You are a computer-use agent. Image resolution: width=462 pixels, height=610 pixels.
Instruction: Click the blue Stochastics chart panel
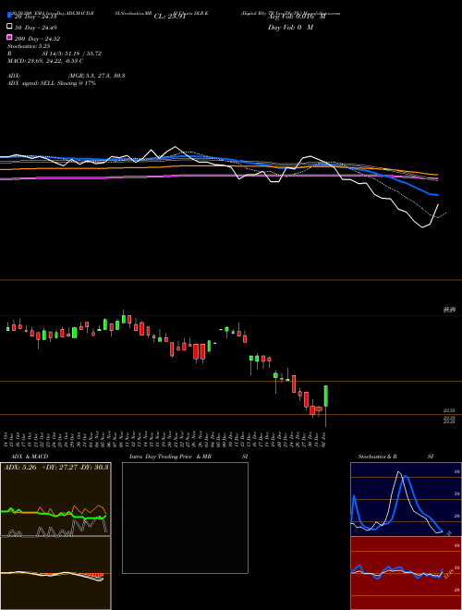(406, 499)
